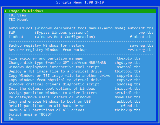Select Backup all partitions of all drives
Image resolution: width=160 pixels, height=125 pixels.
[80, 110]
